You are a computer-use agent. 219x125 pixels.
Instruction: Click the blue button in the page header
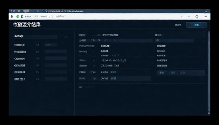coord(197,25)
